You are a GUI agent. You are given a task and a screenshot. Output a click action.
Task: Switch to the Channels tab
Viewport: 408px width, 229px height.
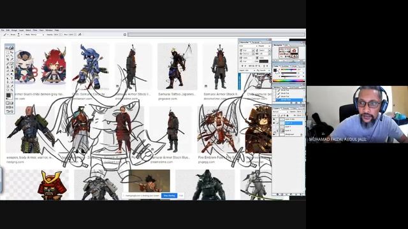(x=286, y=109)
